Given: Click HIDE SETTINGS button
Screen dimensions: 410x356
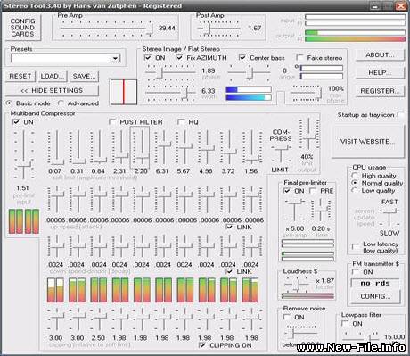Looking at the screenshot, I should pyautogui.click(x=52, y=90).
